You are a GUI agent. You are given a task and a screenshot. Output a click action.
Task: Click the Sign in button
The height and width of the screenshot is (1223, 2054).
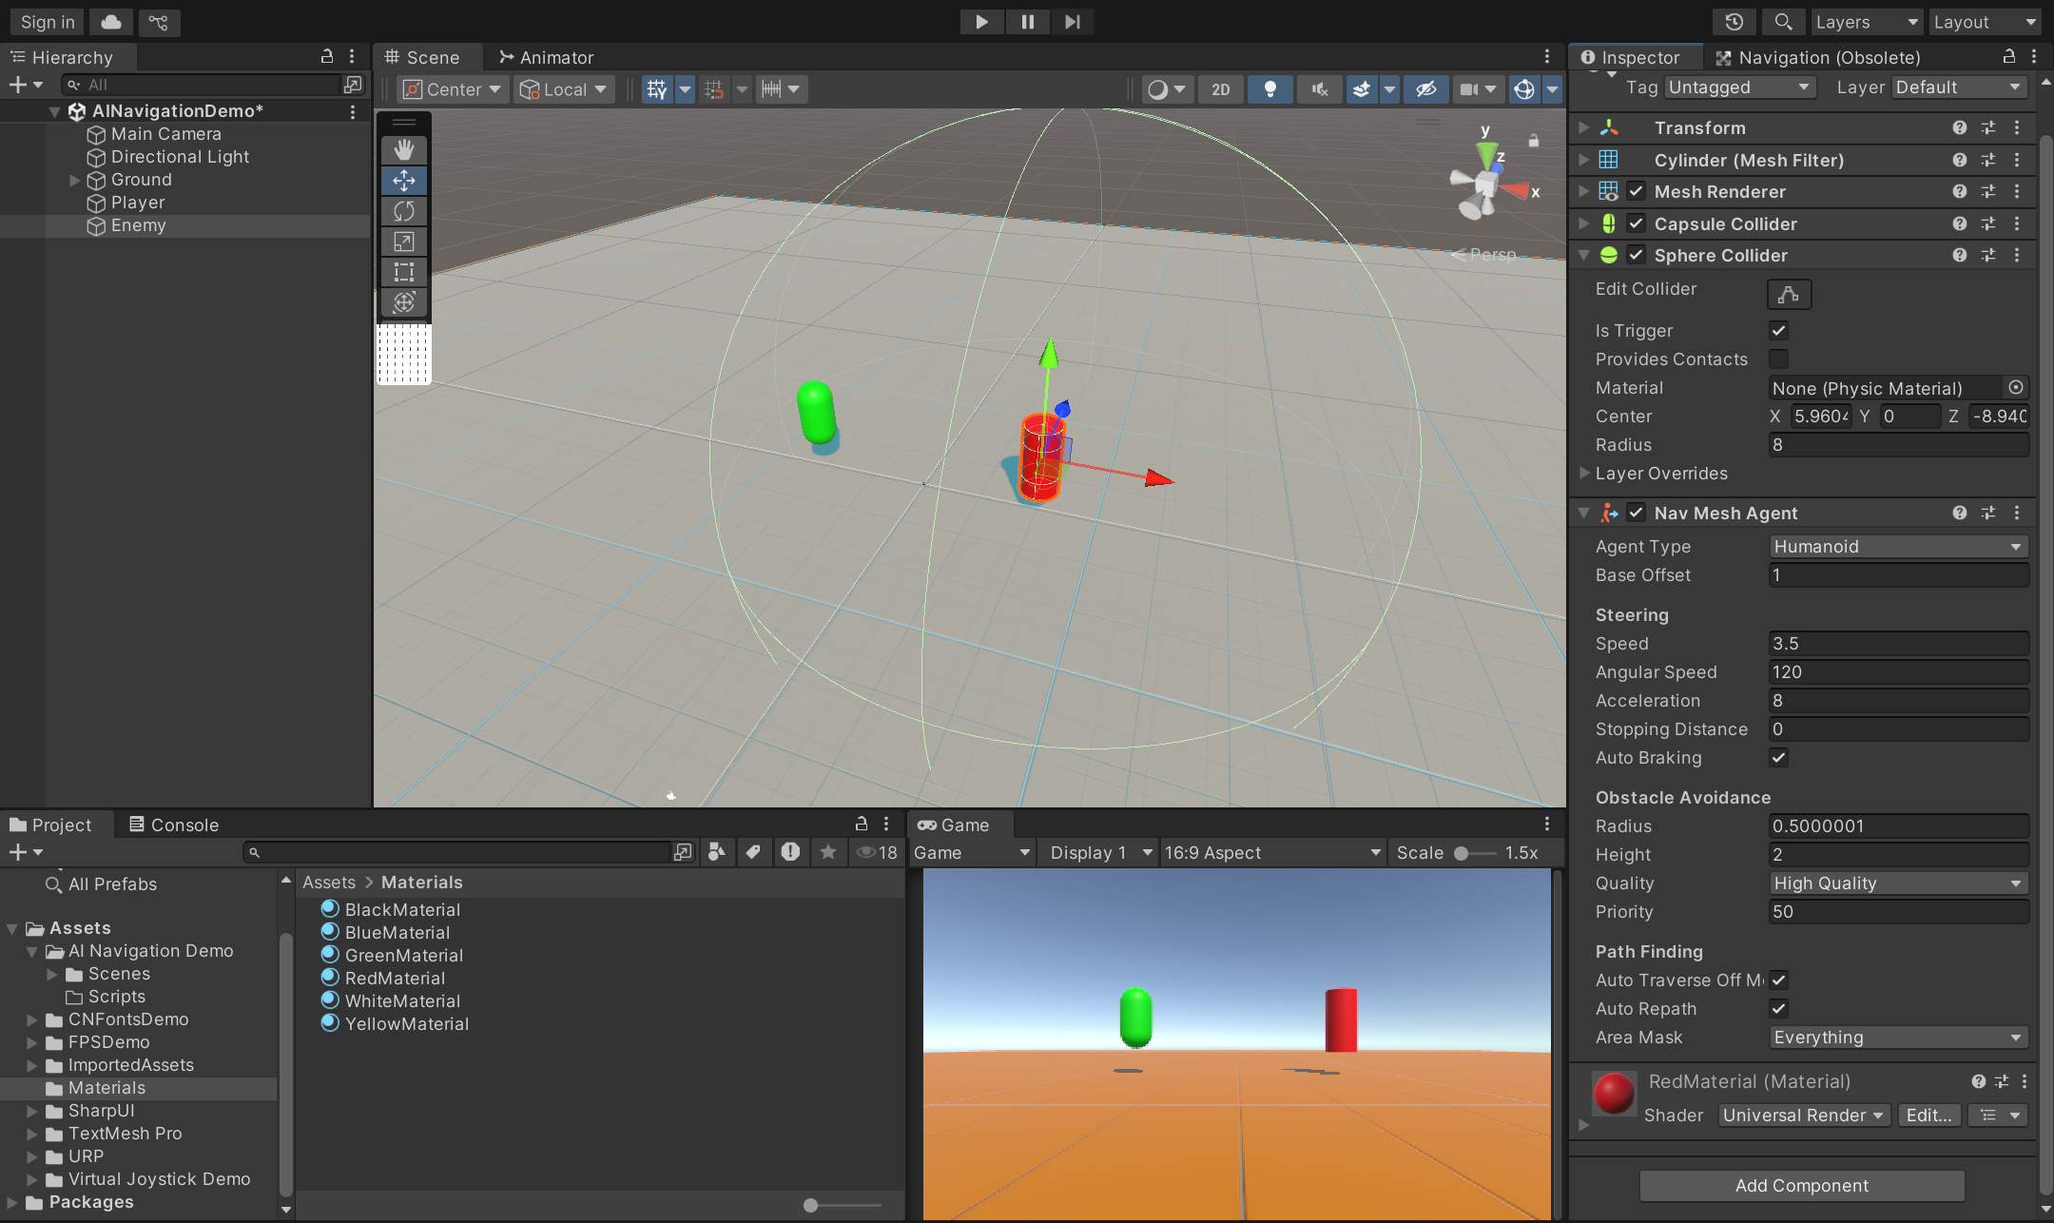click(46, 21)
